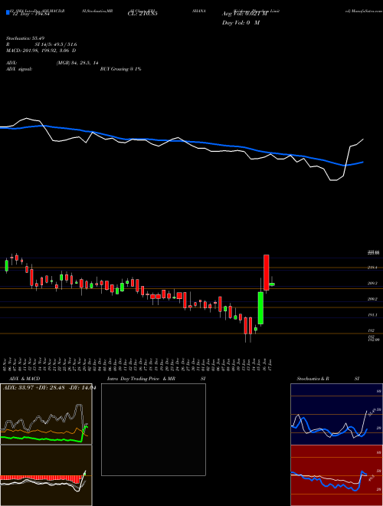Click the MACD: 201.98, 198.92 values line
The image size is (383, 506).
pos(41,51)
